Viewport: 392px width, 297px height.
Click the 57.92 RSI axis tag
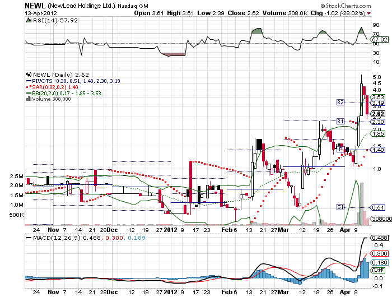coord(380,40)
